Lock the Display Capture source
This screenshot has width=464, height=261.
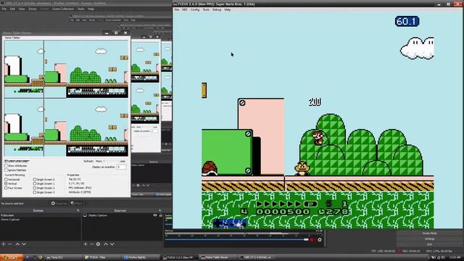click(161, 215)
